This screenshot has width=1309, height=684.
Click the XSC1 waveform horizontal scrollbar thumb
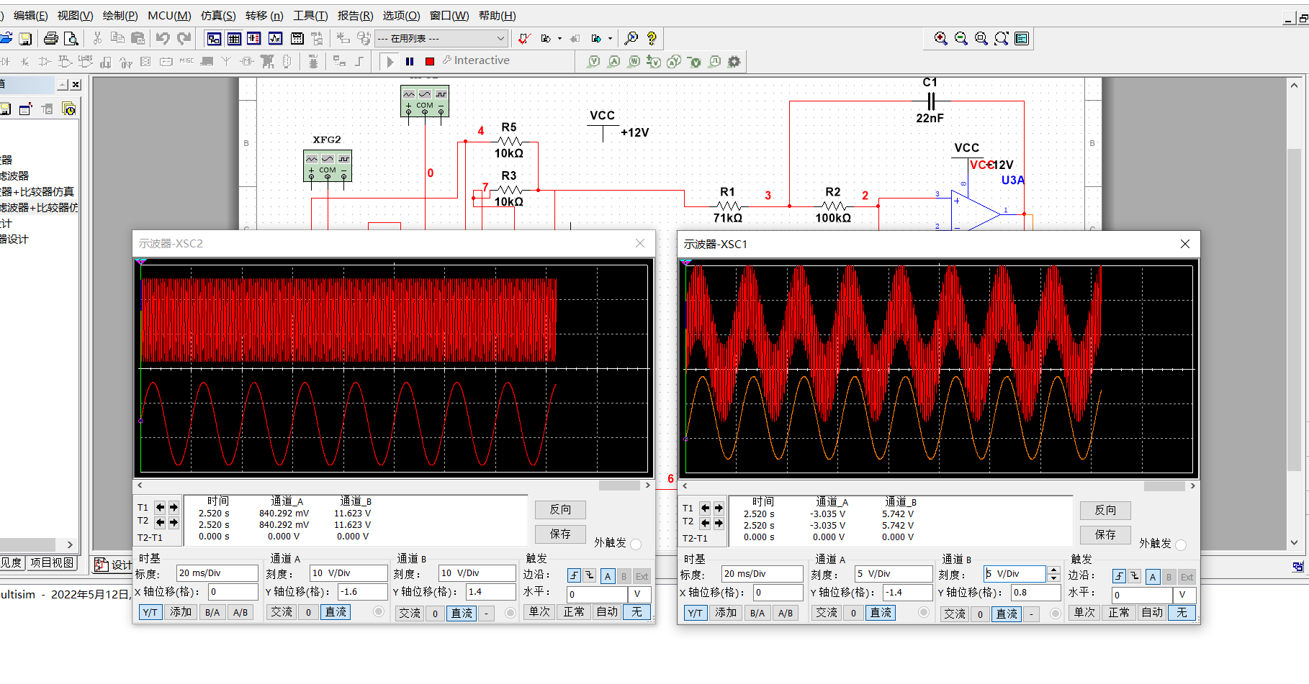[x=1164, y=486]
